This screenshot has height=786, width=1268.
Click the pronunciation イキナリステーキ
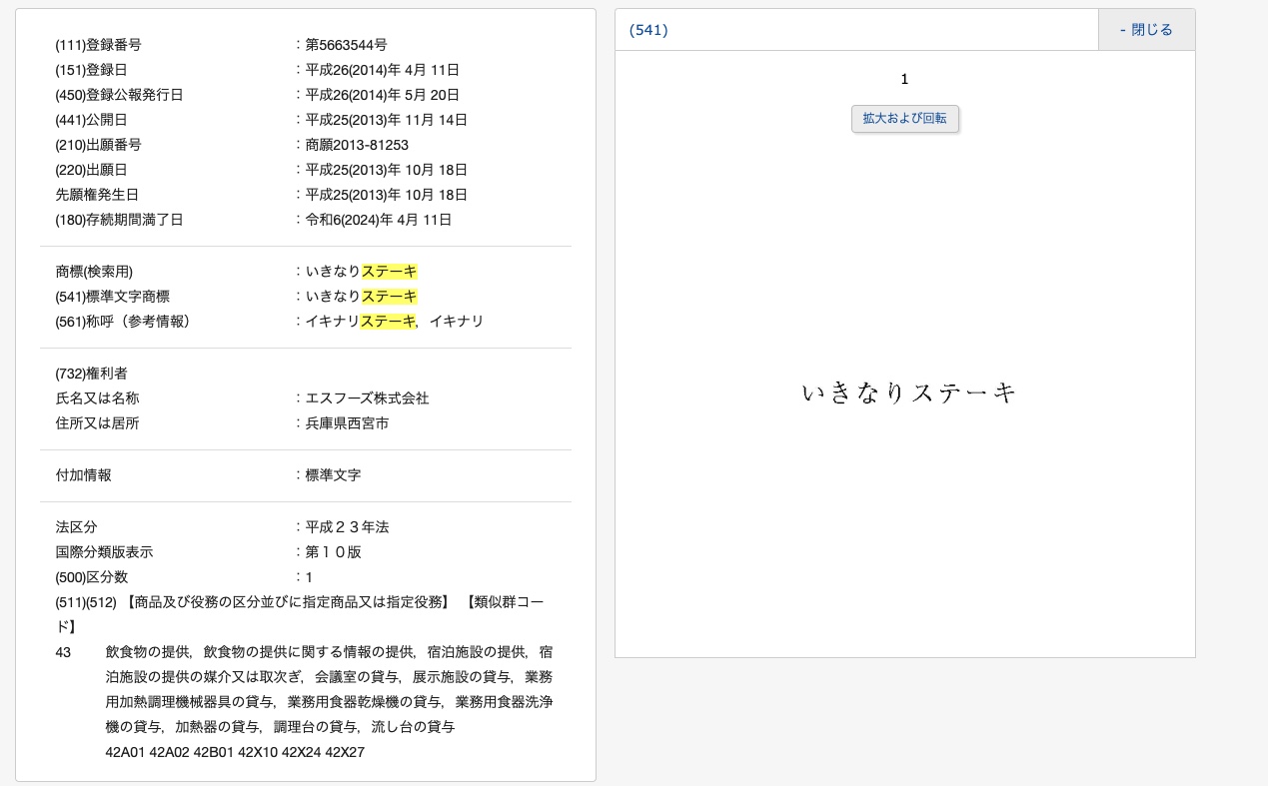click(x=360, y=322)
